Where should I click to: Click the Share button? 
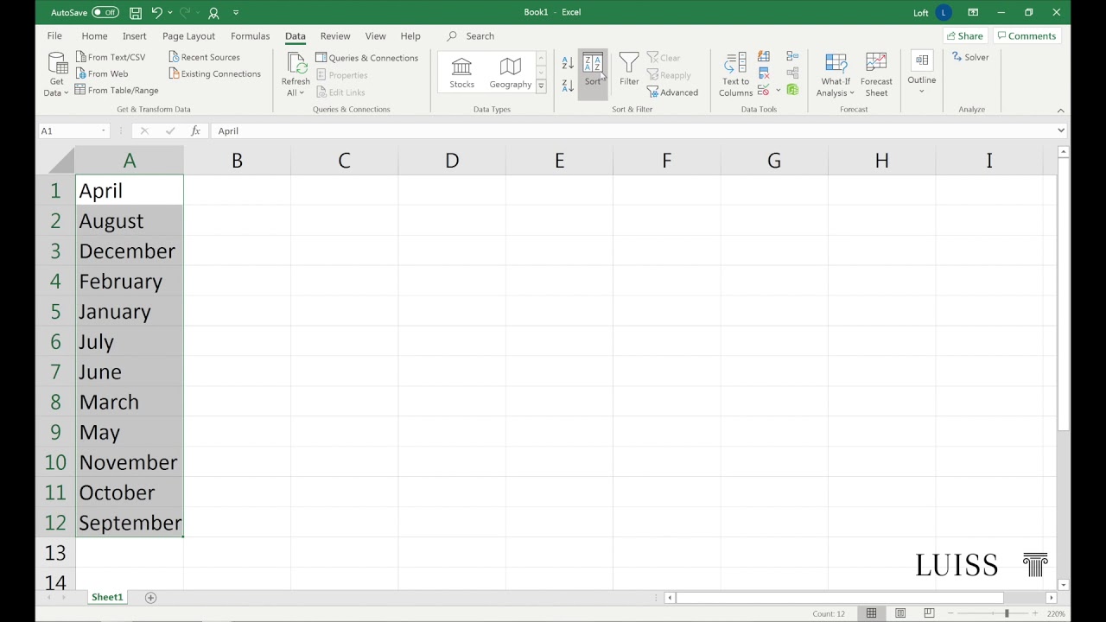tap(964, 36)
